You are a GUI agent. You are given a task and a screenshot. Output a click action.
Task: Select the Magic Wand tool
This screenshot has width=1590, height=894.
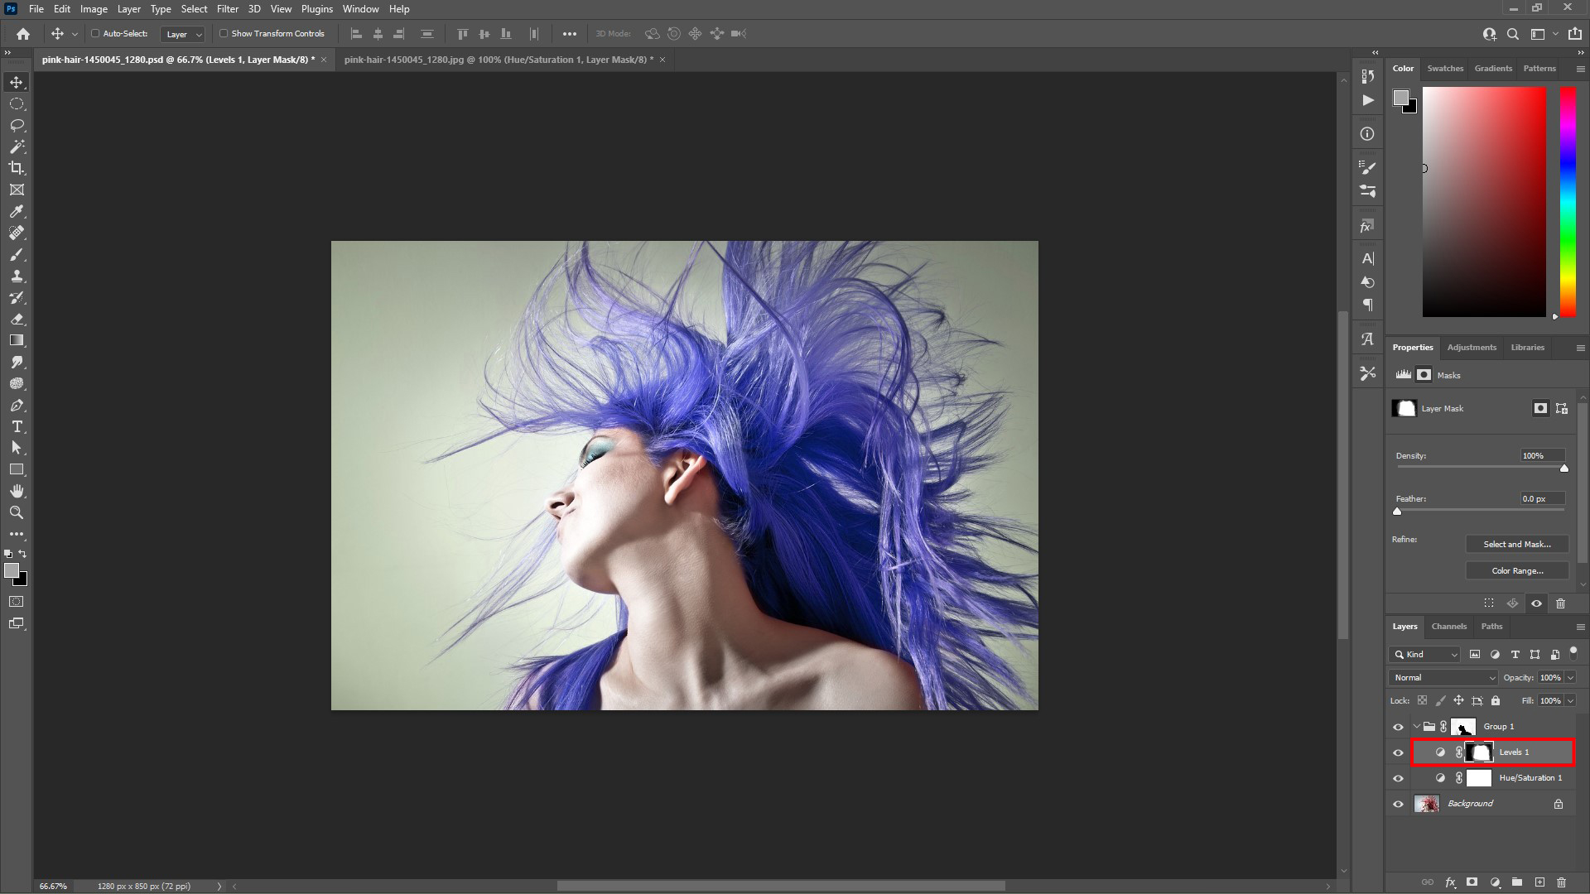tap(17, 147)
